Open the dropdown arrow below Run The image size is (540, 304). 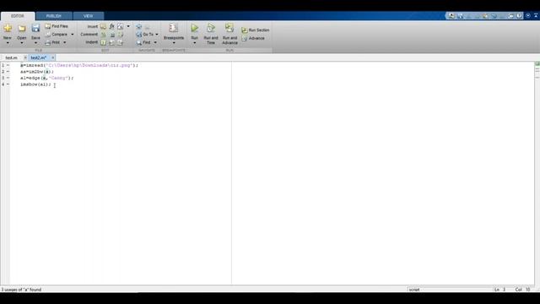(x=195, y=43)
